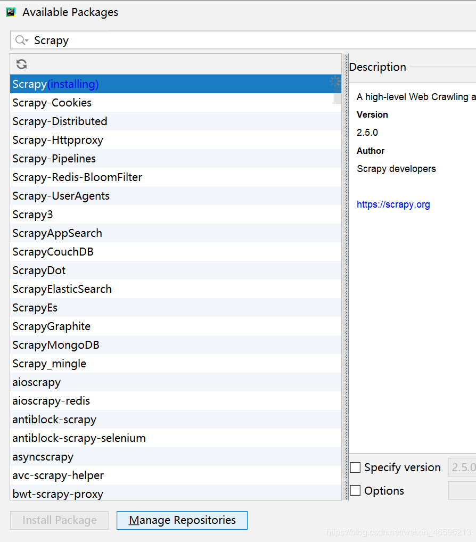Select ScrapyMongoDB package
Viewport: 476px width, 542px height.
(x=176, y=346)
